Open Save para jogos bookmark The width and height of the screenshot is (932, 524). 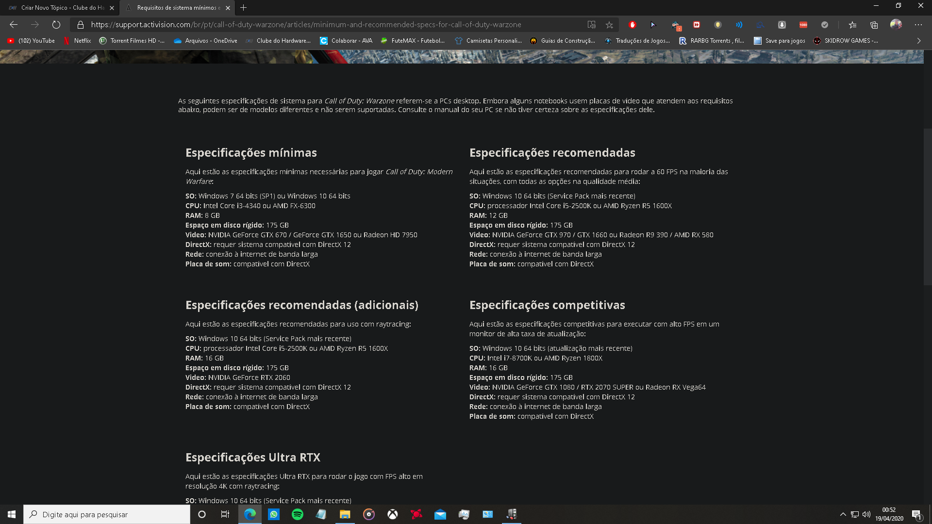coord(780,41)
